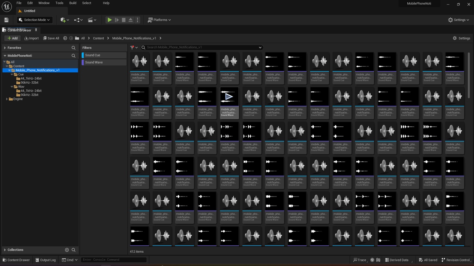Image resolution: width=474 pixels, height=266 pixels.
Task: Click search icon in Collections header
Action: [x=73, y=250]
